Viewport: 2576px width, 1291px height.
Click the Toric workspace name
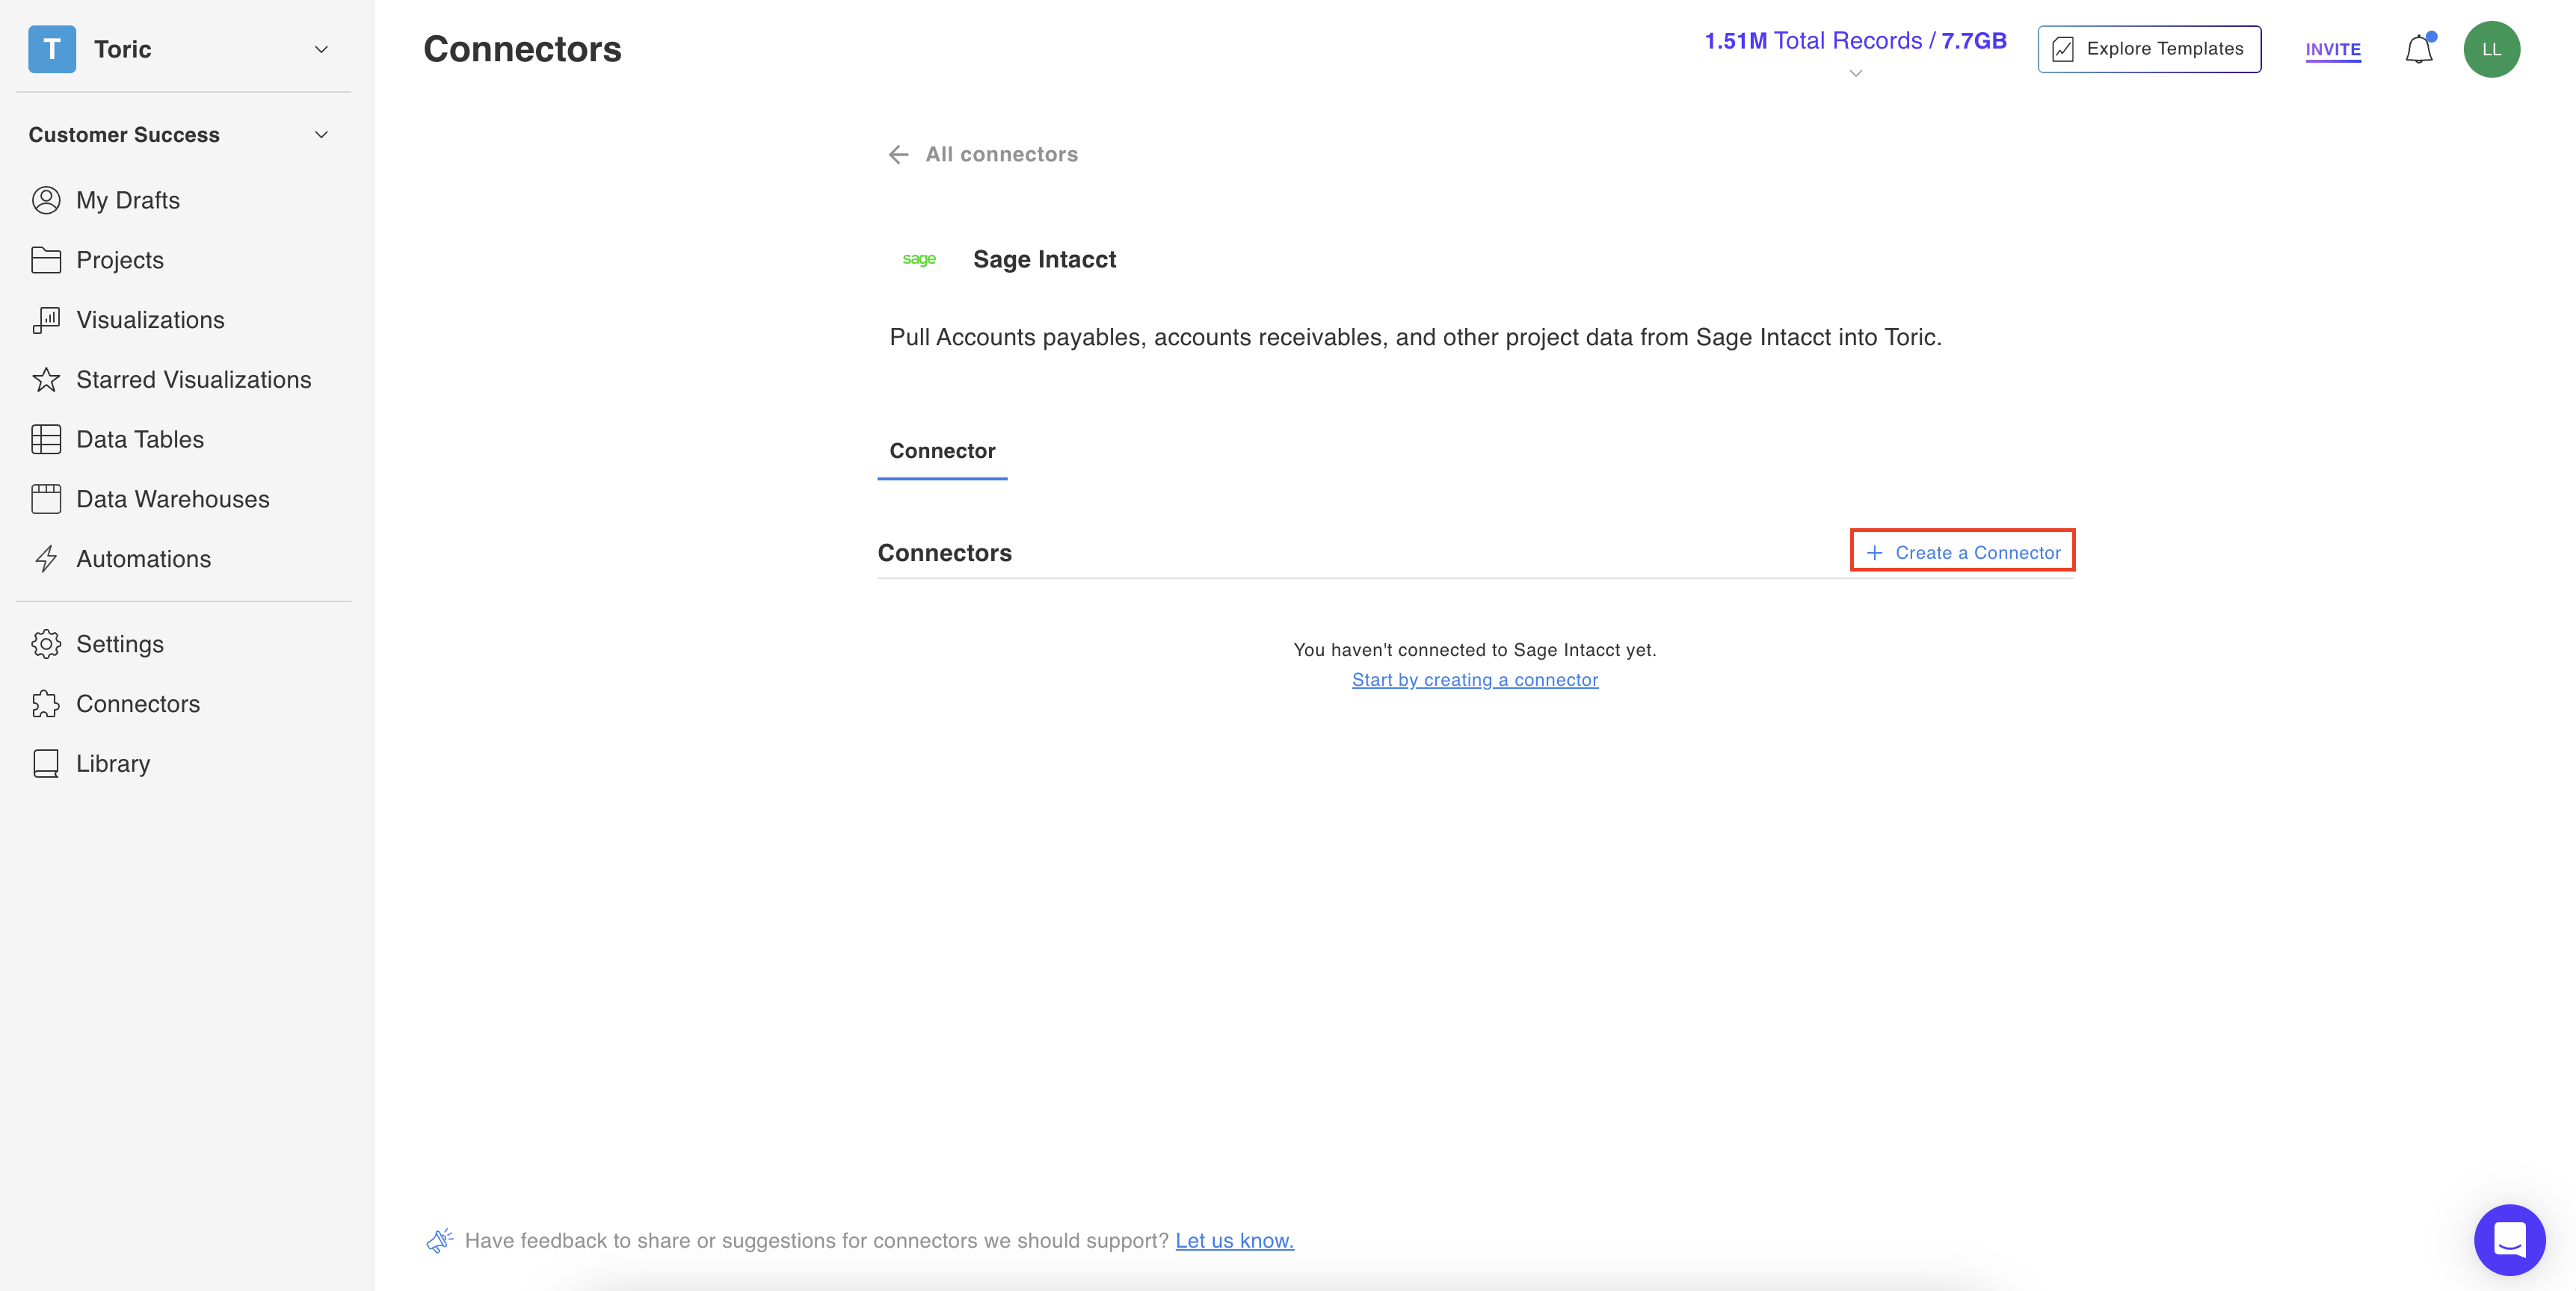pos(123,49)
